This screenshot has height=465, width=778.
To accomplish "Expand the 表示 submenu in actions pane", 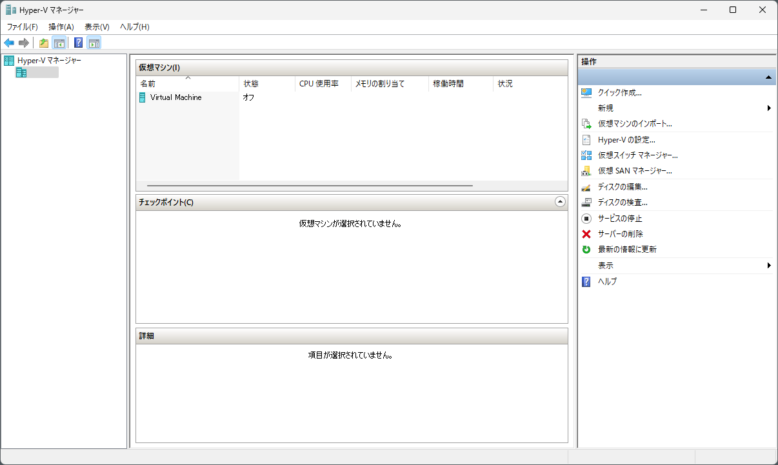I will coord(769,266).
